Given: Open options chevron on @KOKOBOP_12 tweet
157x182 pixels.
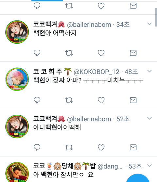Looking at the screenshot, I should click(x=149, y=71).
